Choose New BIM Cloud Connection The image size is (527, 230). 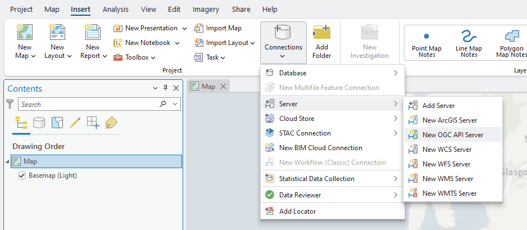tap(333, 148)
